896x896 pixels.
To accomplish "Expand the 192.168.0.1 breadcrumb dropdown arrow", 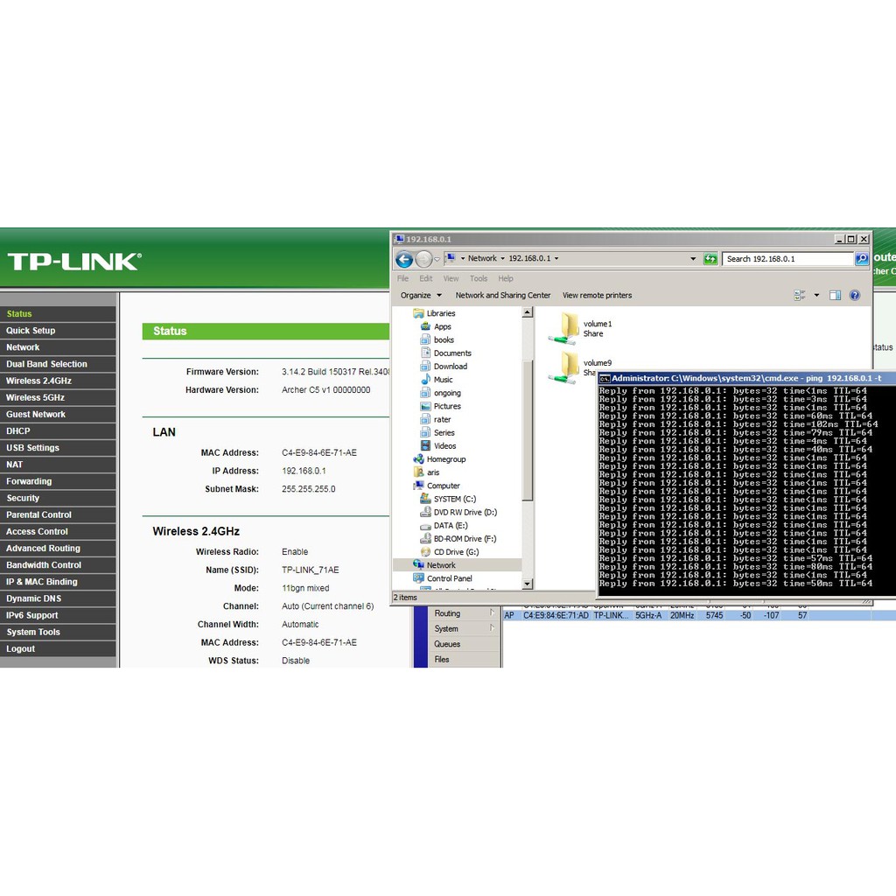I will (556, 258).
